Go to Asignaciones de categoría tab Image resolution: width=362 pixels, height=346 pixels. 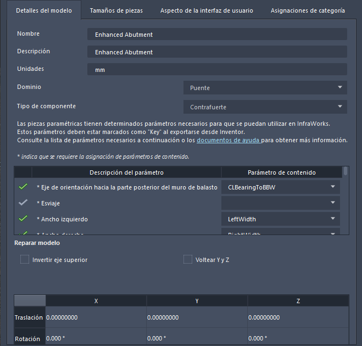pos(308,10)
